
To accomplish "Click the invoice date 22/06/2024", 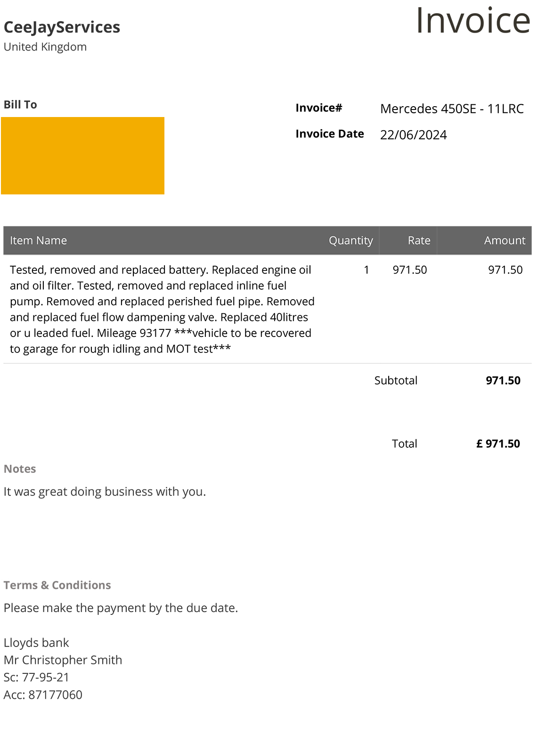I will coord(413,135).
